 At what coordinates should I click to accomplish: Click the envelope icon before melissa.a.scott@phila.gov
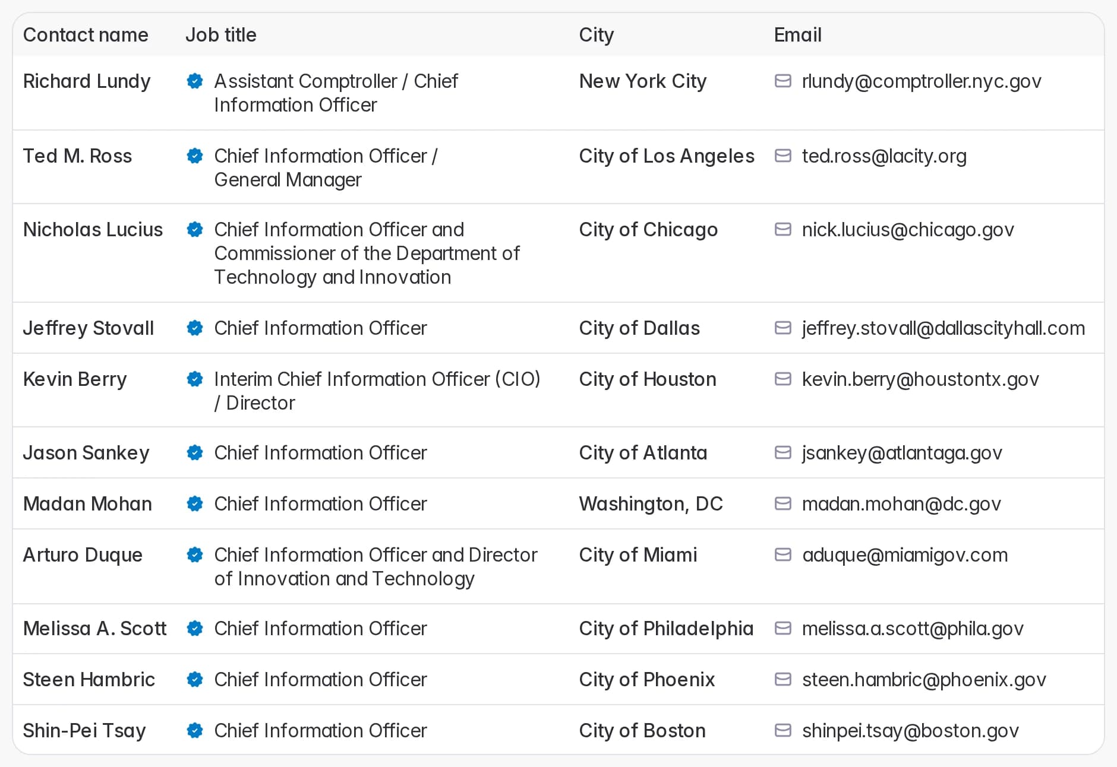783,628
